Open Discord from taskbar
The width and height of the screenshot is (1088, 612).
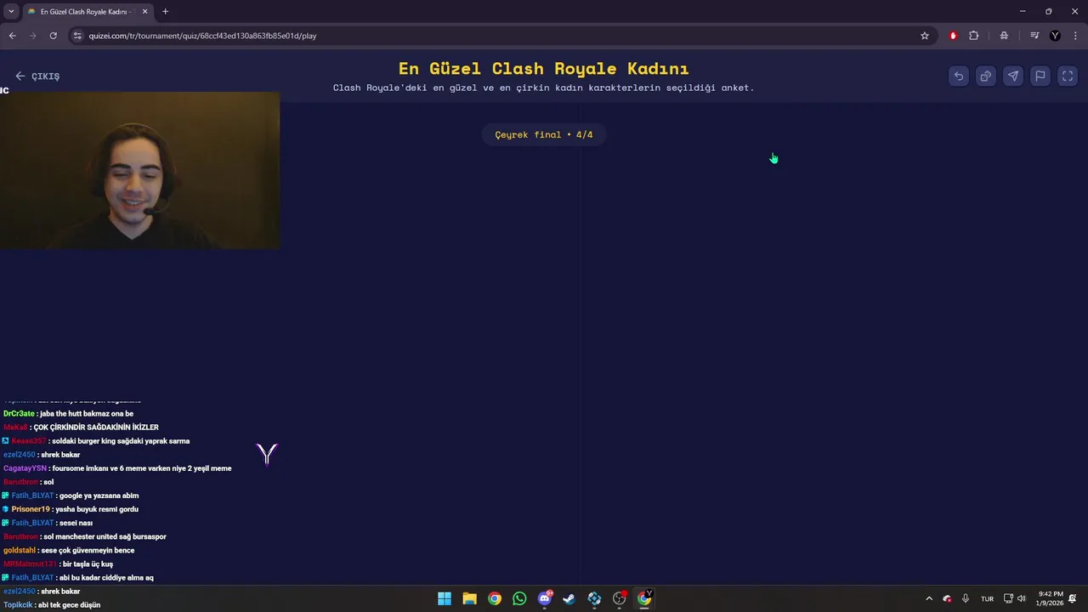click(545, 598)
